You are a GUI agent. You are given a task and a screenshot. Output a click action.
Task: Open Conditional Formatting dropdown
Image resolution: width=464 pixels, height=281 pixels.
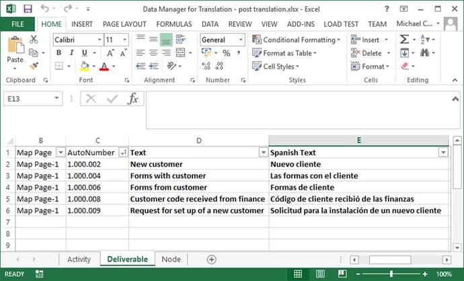[x=296, y=40]
